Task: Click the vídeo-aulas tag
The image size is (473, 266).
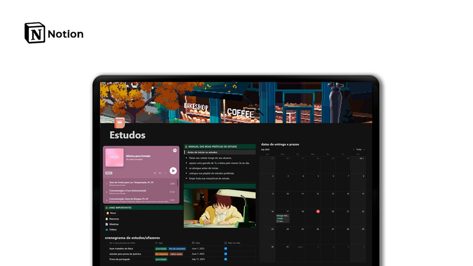Action: click(x=176, y=254)
